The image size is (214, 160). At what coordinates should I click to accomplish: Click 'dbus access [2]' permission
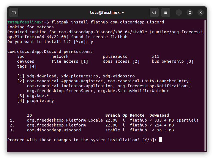[x=121, y=61]
